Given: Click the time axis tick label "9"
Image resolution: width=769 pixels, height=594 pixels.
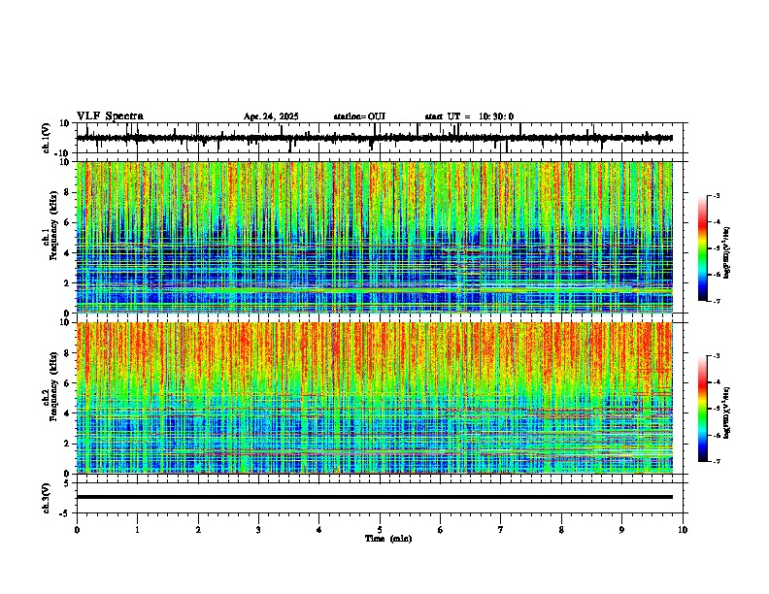Looking at the screenshot, I should click(x=621, y=530).
